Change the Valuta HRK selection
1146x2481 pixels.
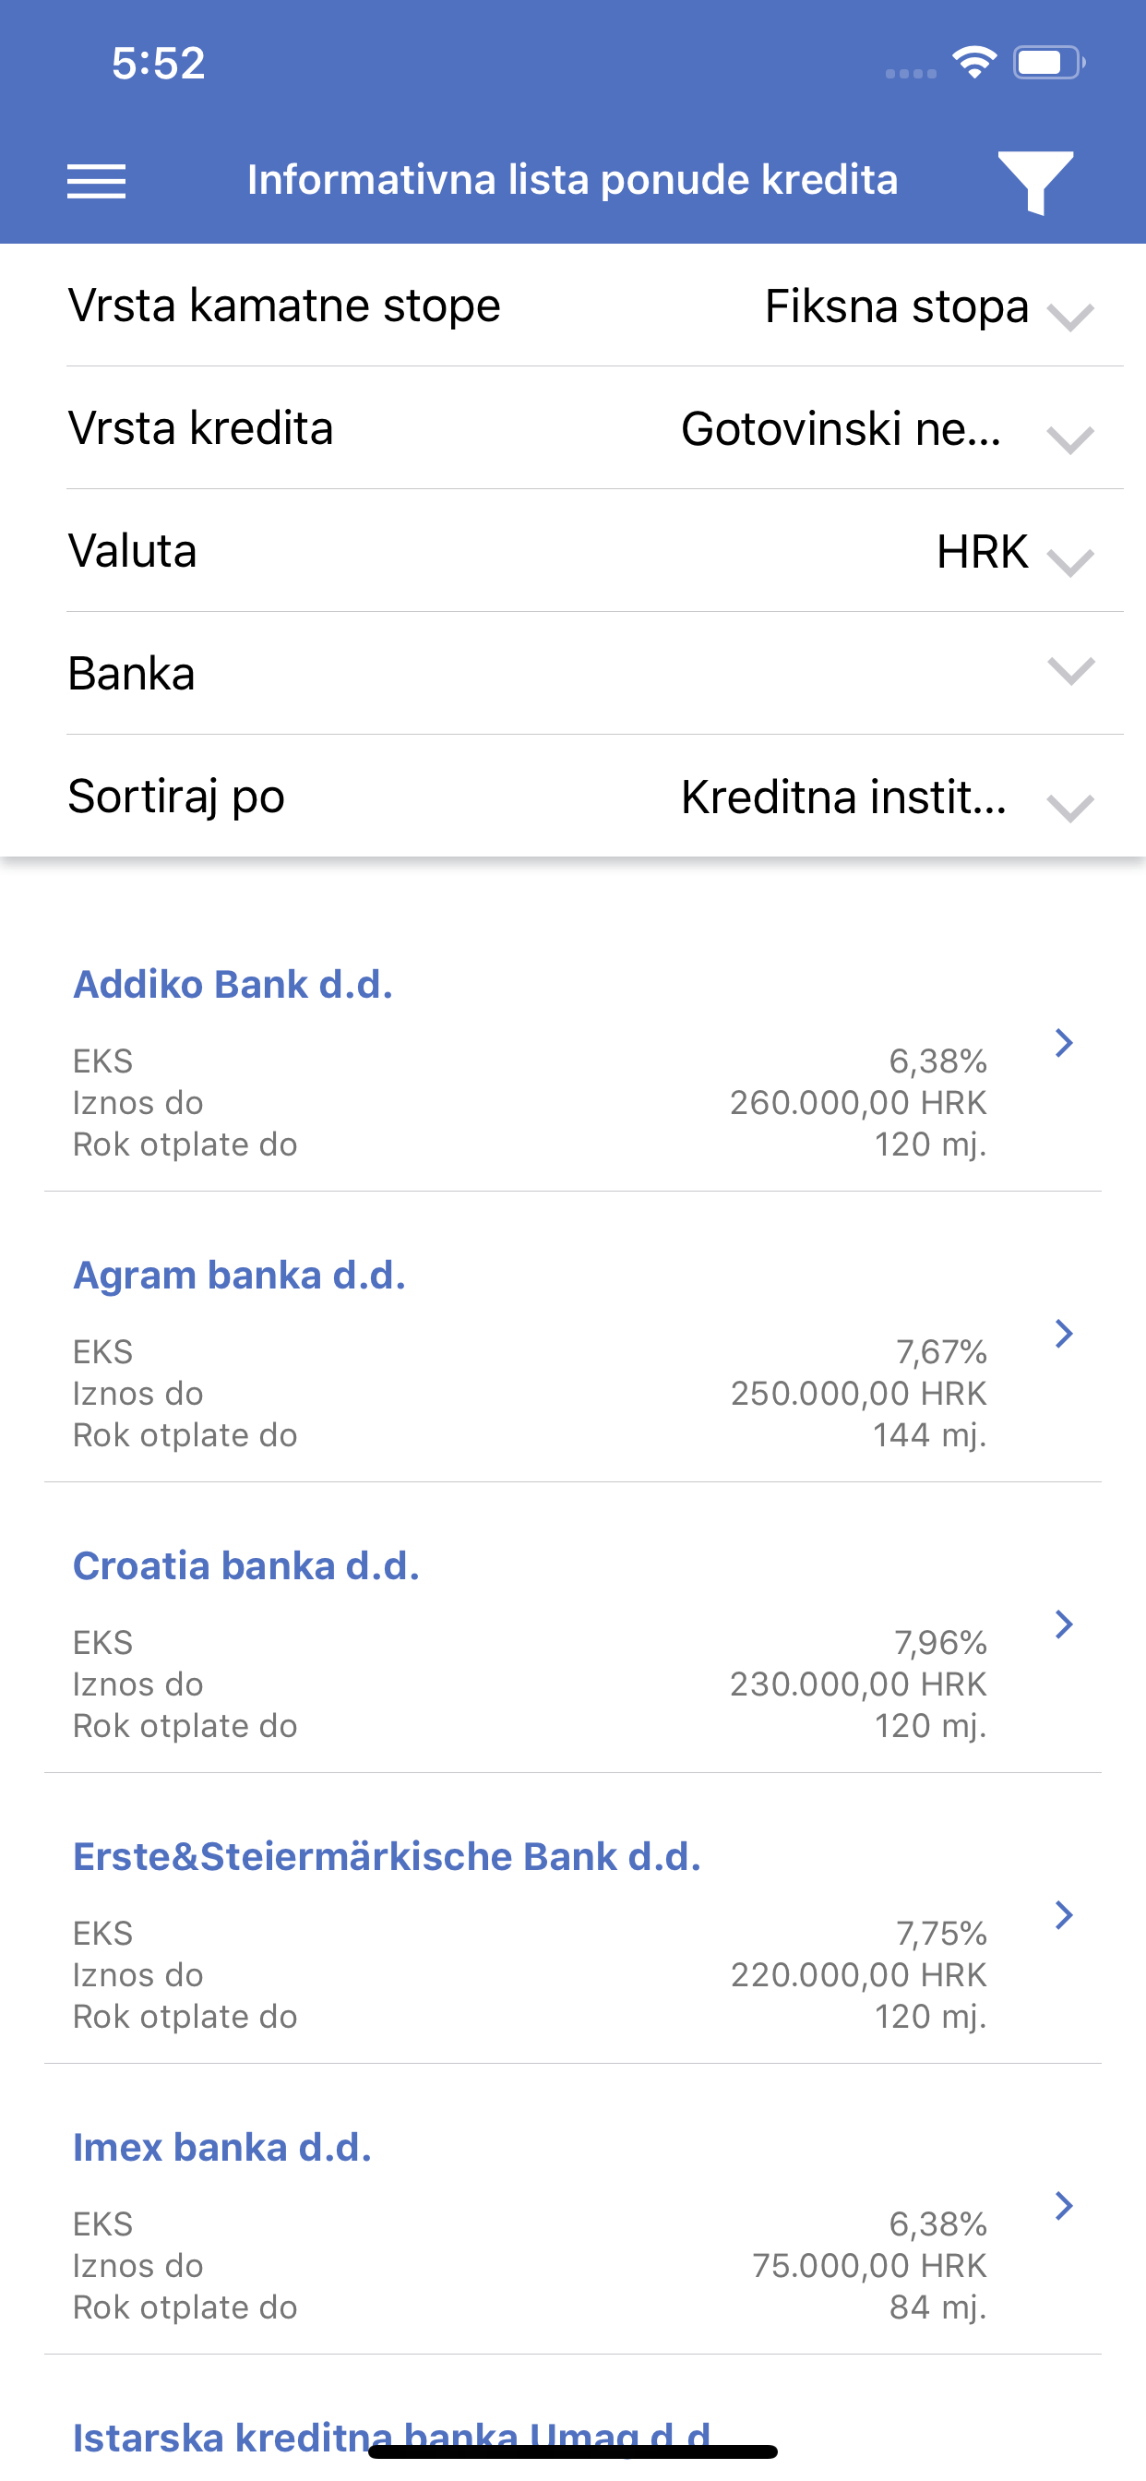[1070, 560]
